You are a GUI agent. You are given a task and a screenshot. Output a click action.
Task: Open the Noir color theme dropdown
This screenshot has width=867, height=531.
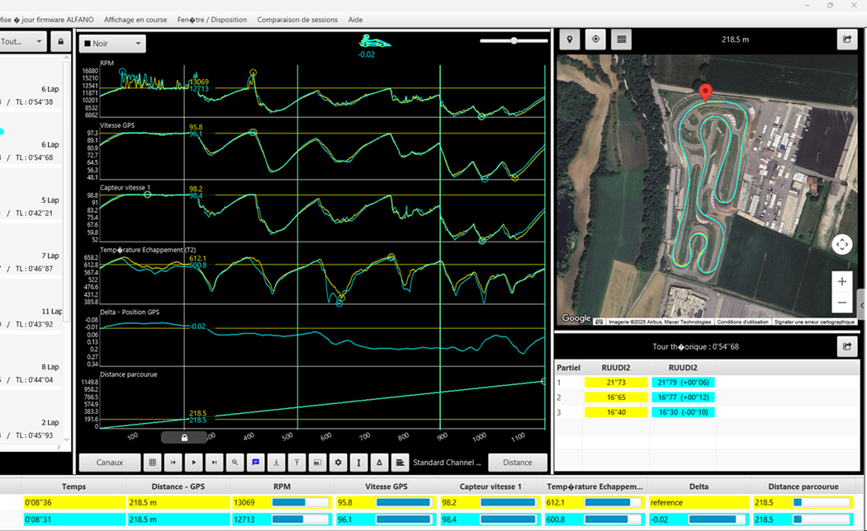[112, 44]
